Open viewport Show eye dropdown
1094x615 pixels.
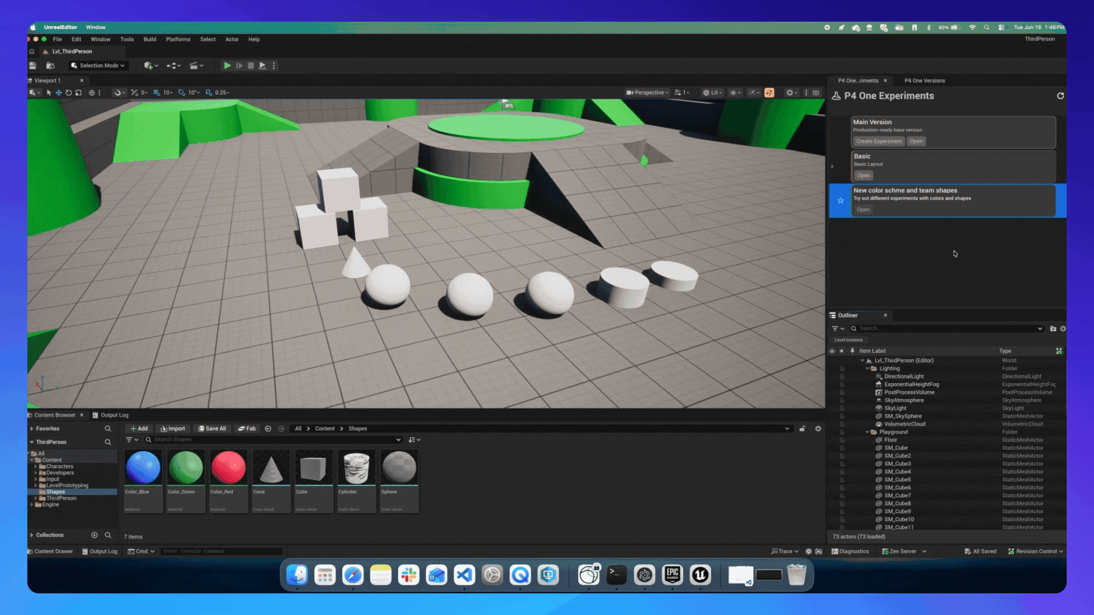(x=736, y=92)
